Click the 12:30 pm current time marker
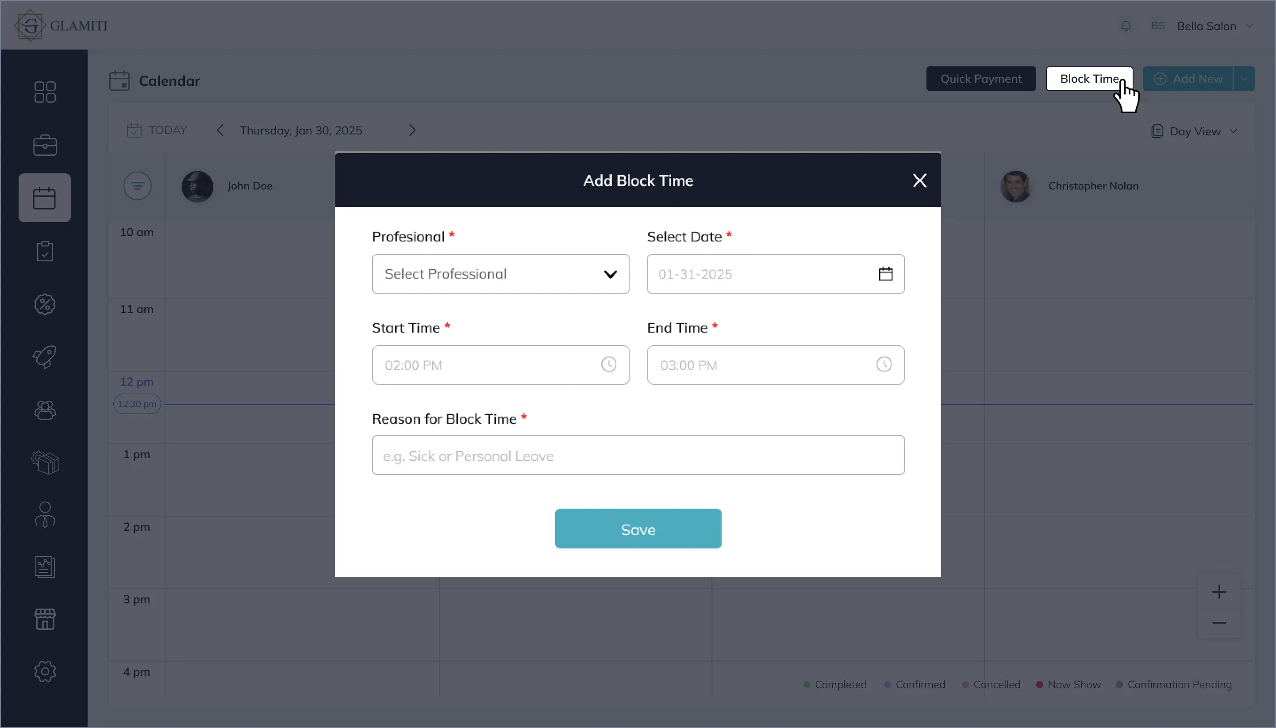 (137, 404)
